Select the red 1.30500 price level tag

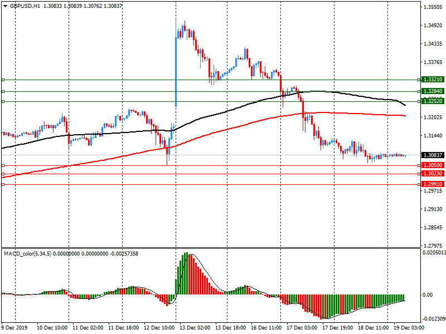[433, 166]
